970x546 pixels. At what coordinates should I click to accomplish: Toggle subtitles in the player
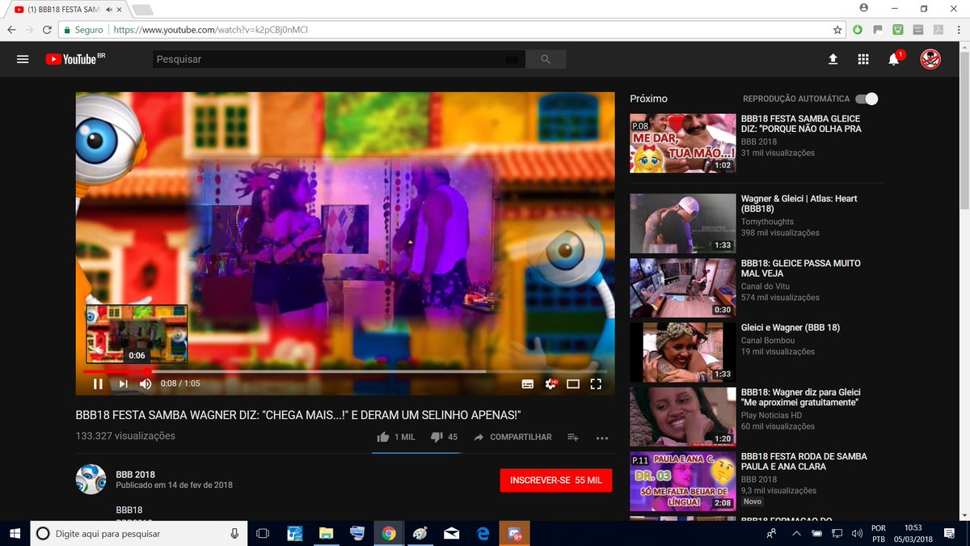(x=527, y=384)
